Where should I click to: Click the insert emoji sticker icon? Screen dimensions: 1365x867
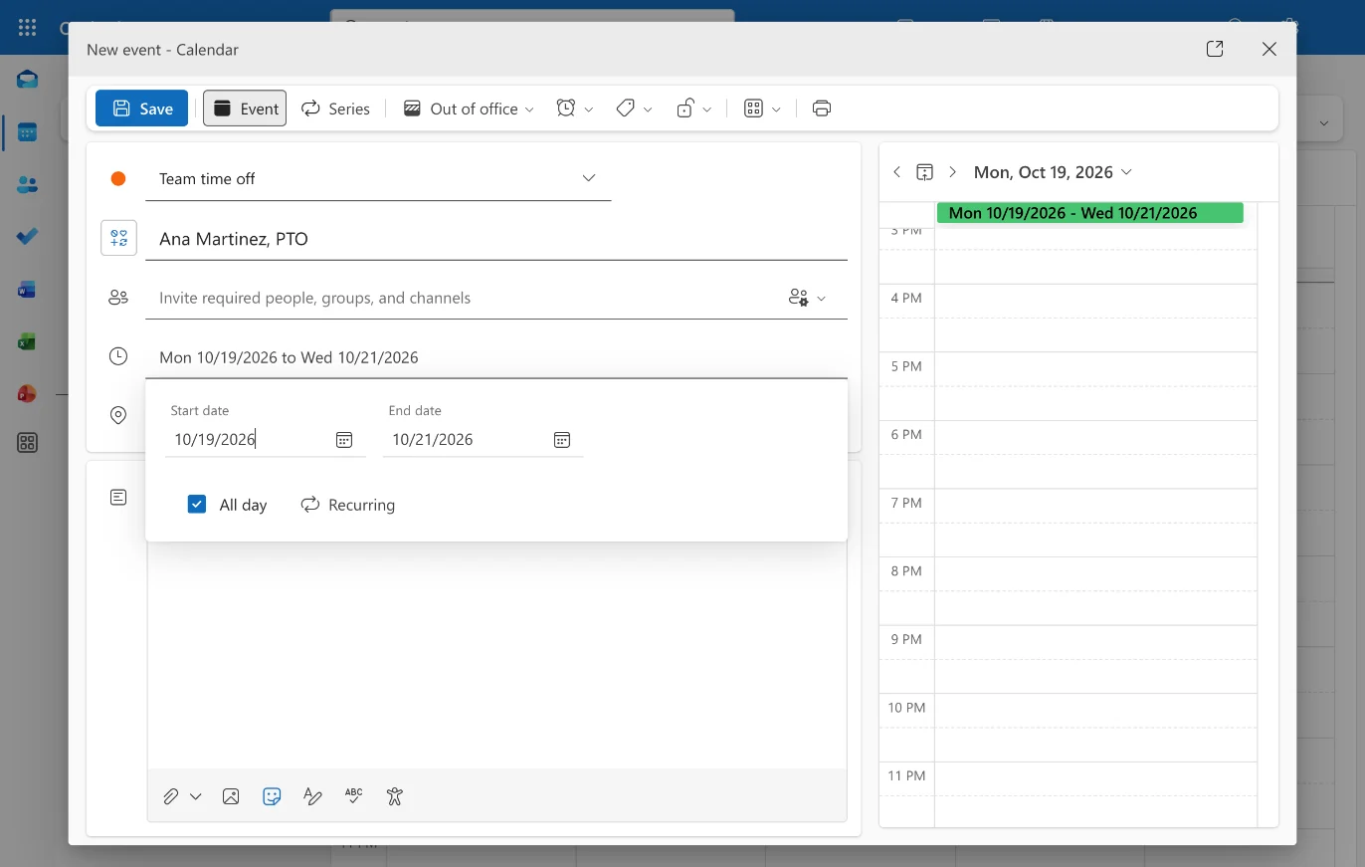272,796
